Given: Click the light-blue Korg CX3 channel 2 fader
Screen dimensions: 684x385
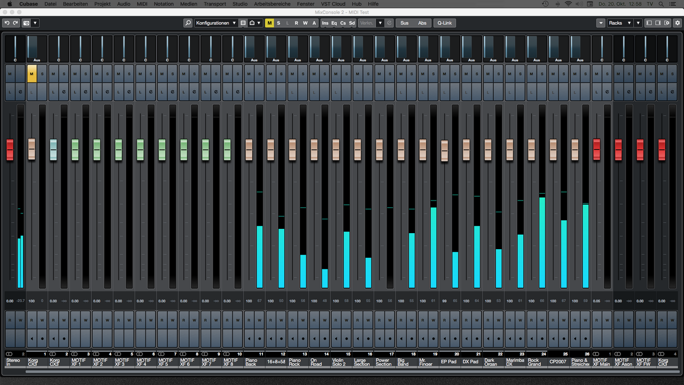Looking at the screenshot, I should tap(53, 150).
